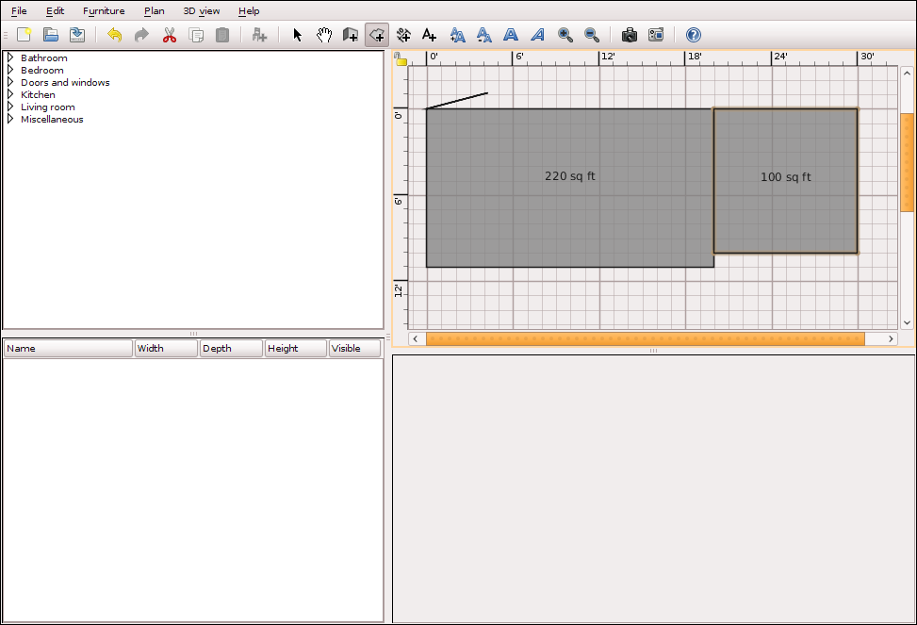The width and height of the screenshot is (917, 625).
Task: Open the Furniture menu
Action: 104,10
